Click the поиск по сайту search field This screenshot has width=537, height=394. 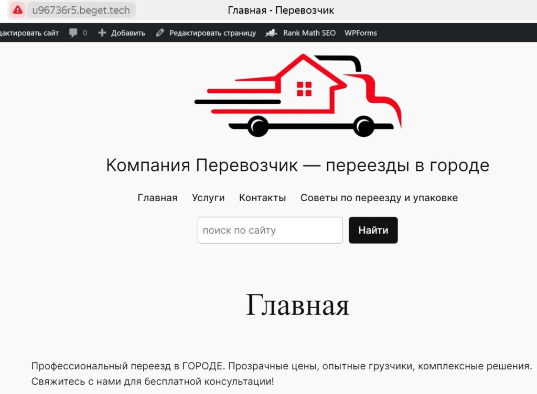pyautogui.click(x=270, y=230)
